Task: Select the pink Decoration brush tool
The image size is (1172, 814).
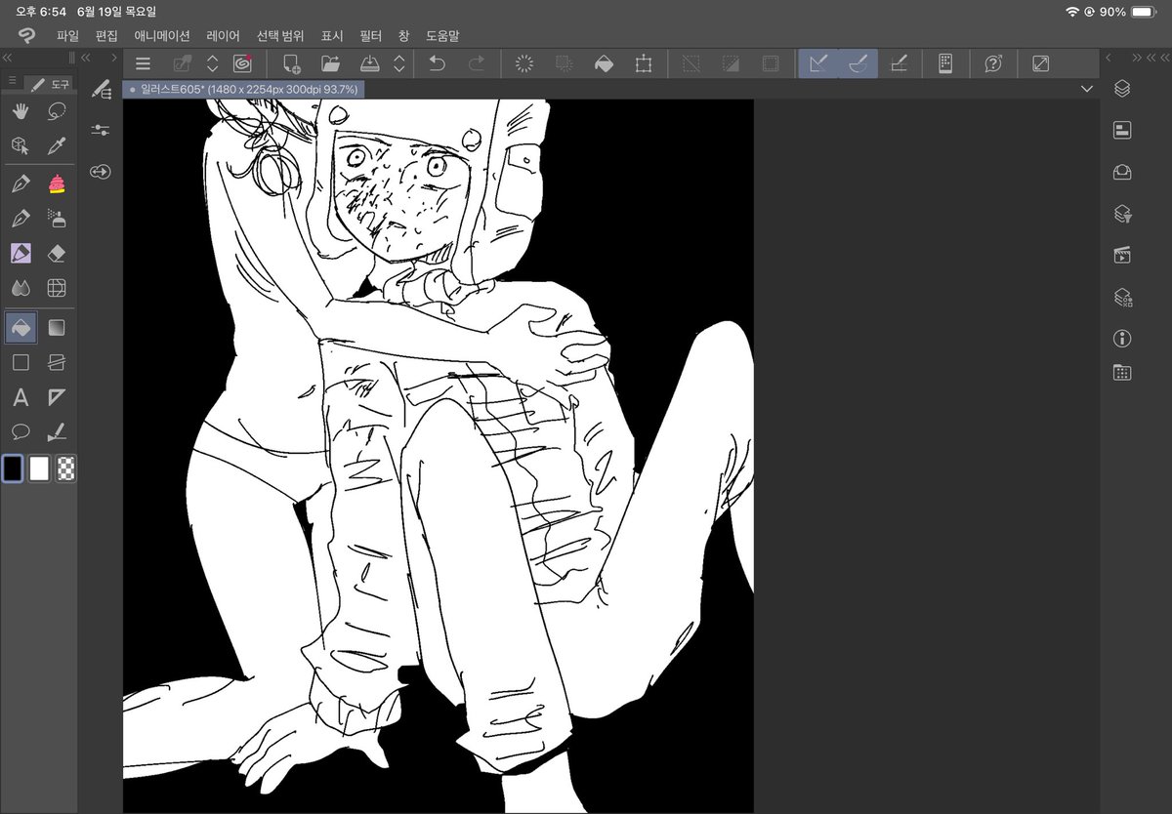Action: (57, 183)
